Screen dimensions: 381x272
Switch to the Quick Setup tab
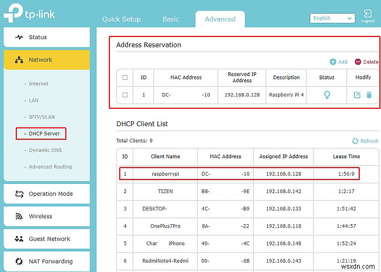tap(121, 19)
